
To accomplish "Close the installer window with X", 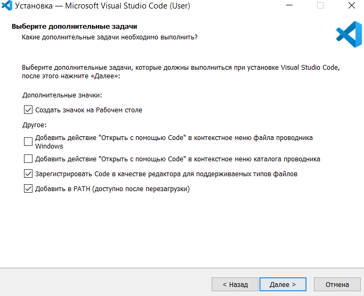I will point(352,6).
